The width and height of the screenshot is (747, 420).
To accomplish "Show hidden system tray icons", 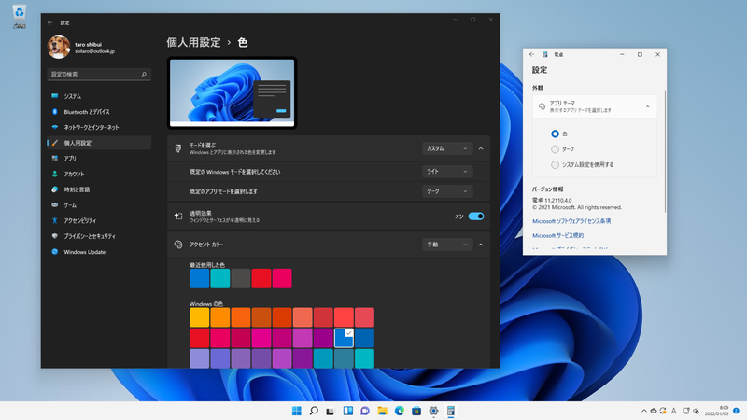I will click(x=643, y=411).
